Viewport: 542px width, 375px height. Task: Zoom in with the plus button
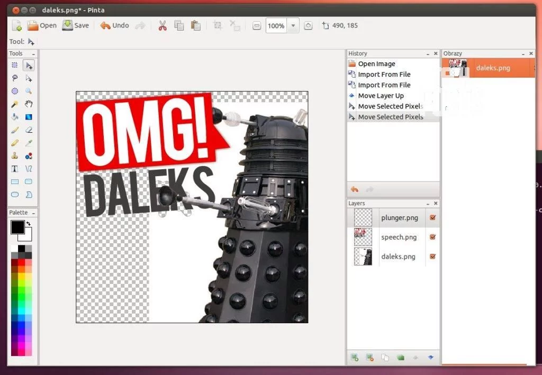[308, 25]
